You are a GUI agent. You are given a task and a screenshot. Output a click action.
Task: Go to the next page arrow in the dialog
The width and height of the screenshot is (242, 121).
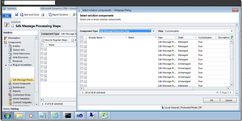(x=231, y=92)
